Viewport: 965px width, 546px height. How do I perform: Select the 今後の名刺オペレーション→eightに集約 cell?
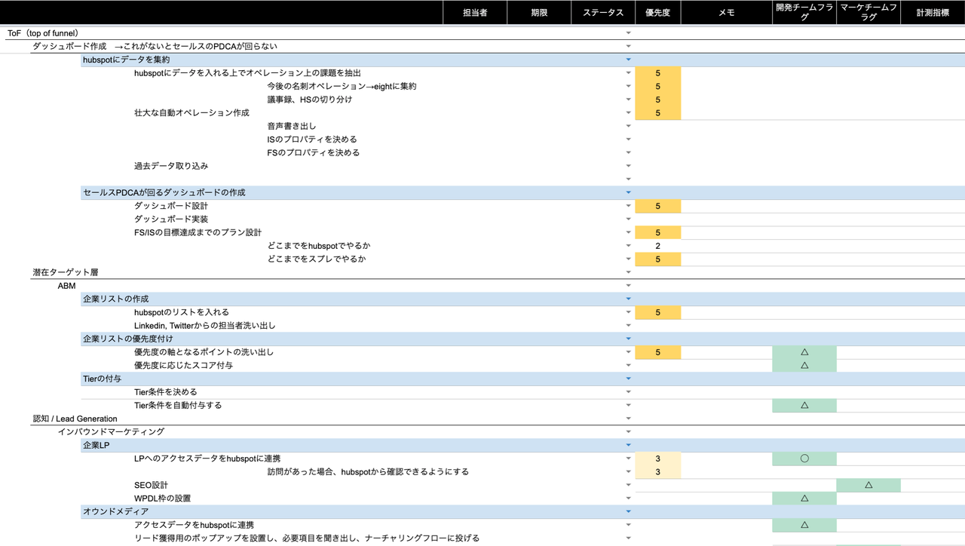(x=342, y=86)
